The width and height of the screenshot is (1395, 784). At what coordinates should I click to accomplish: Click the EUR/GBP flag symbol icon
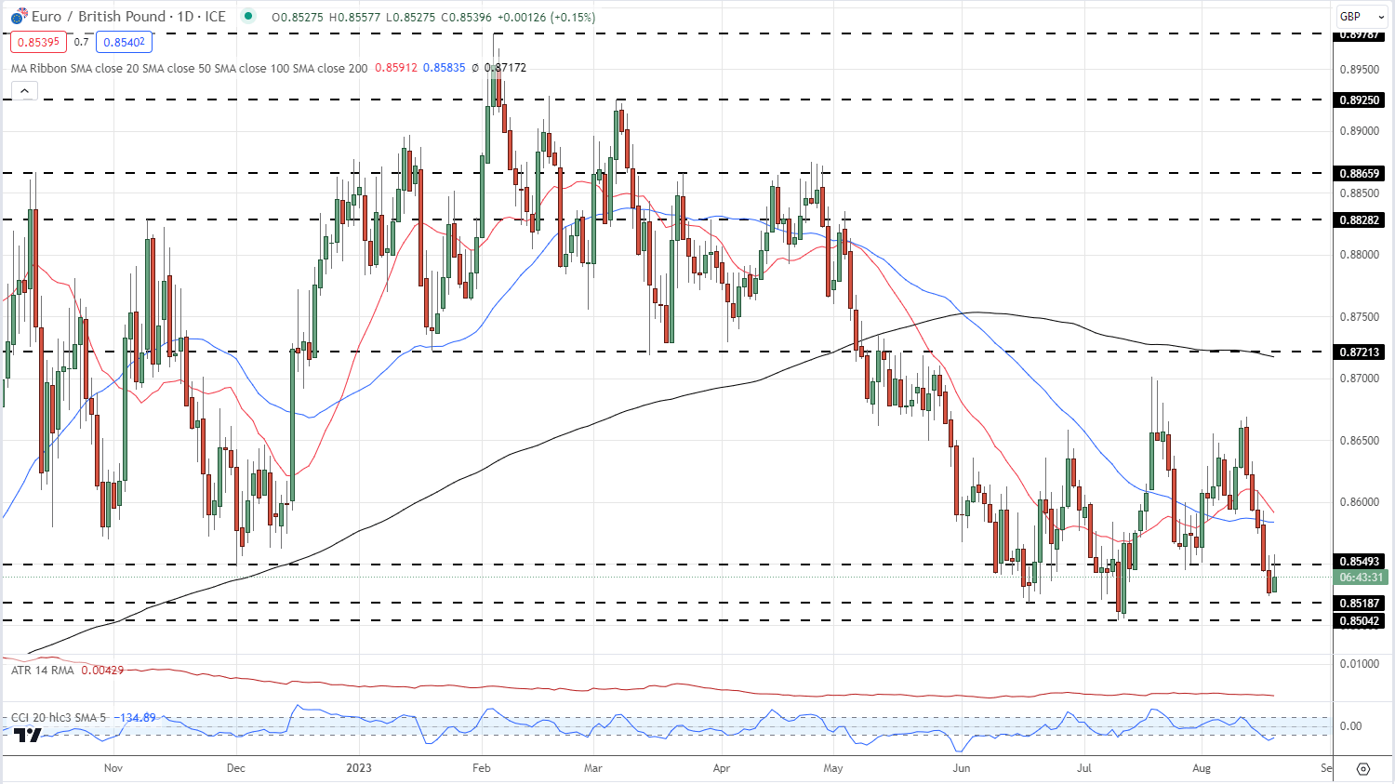click(19, 17)
